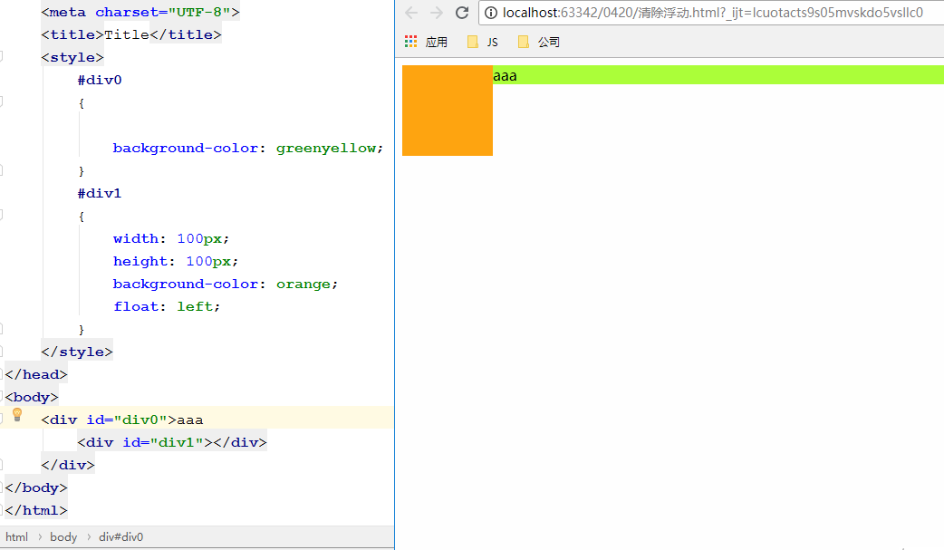Click the closing </html> tag

(x=36, y=511)
